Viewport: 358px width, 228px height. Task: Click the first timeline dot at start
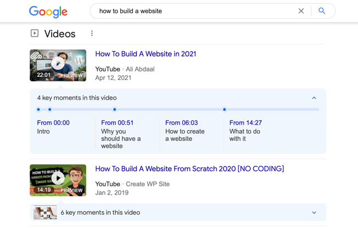38,109
